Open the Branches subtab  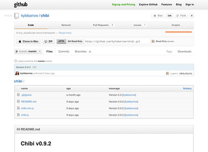pyautogui.click(x=83, y=51)
